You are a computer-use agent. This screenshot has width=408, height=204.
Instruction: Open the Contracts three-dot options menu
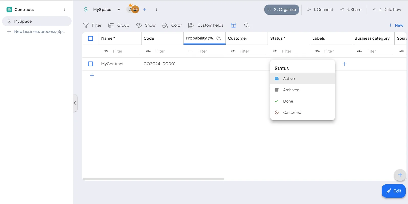coord(65,9)
